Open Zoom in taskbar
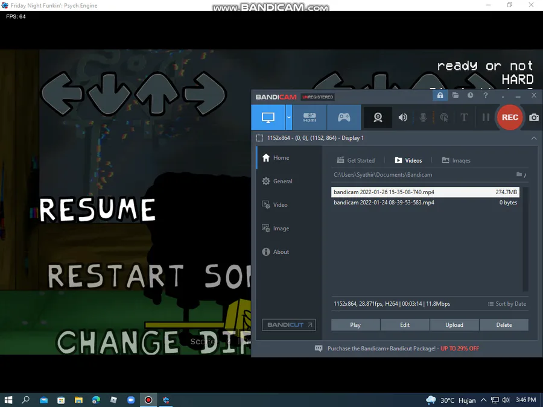543x407 pixels. click(131, 400)
